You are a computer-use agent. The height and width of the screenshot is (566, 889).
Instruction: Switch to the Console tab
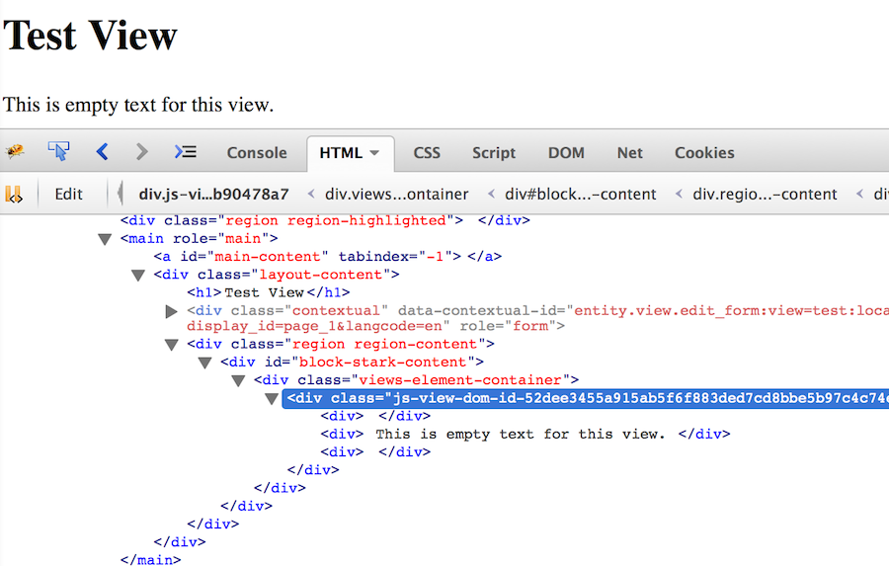257,153
